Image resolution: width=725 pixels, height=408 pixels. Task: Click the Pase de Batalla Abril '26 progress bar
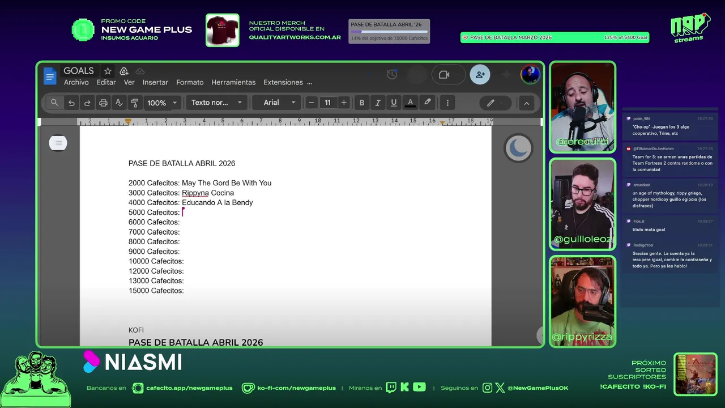(389, 31)
